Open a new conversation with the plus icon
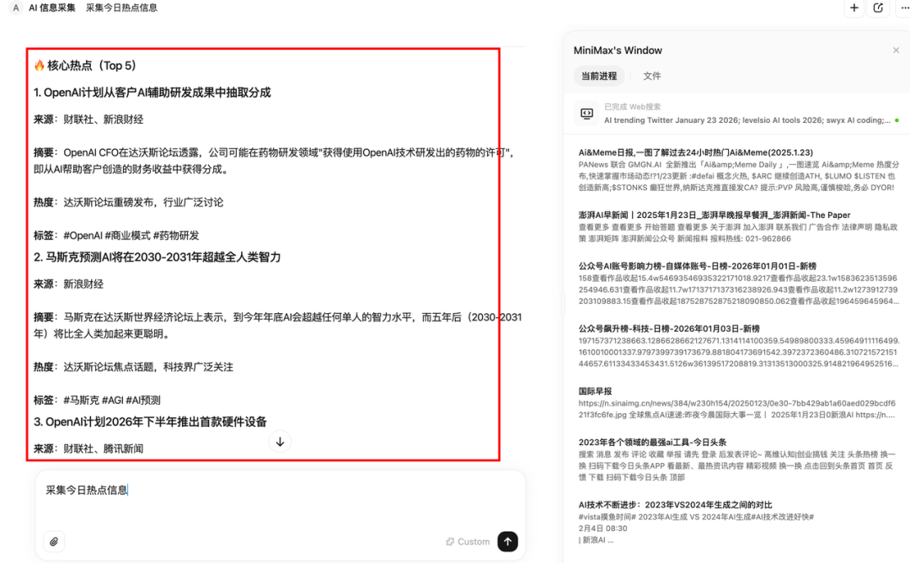Viewport: 910px width, 563px height. click(x=854, y=8)
